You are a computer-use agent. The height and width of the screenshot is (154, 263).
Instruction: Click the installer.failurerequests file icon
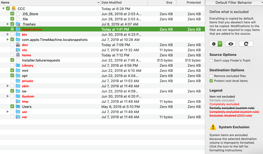coord(18,60)
